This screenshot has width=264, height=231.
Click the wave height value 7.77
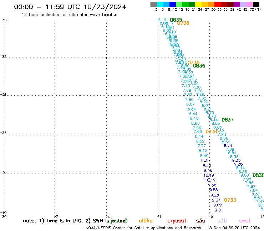click(202, 146)
